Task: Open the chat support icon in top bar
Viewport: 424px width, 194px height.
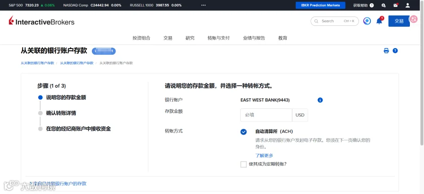Action: 383,5
